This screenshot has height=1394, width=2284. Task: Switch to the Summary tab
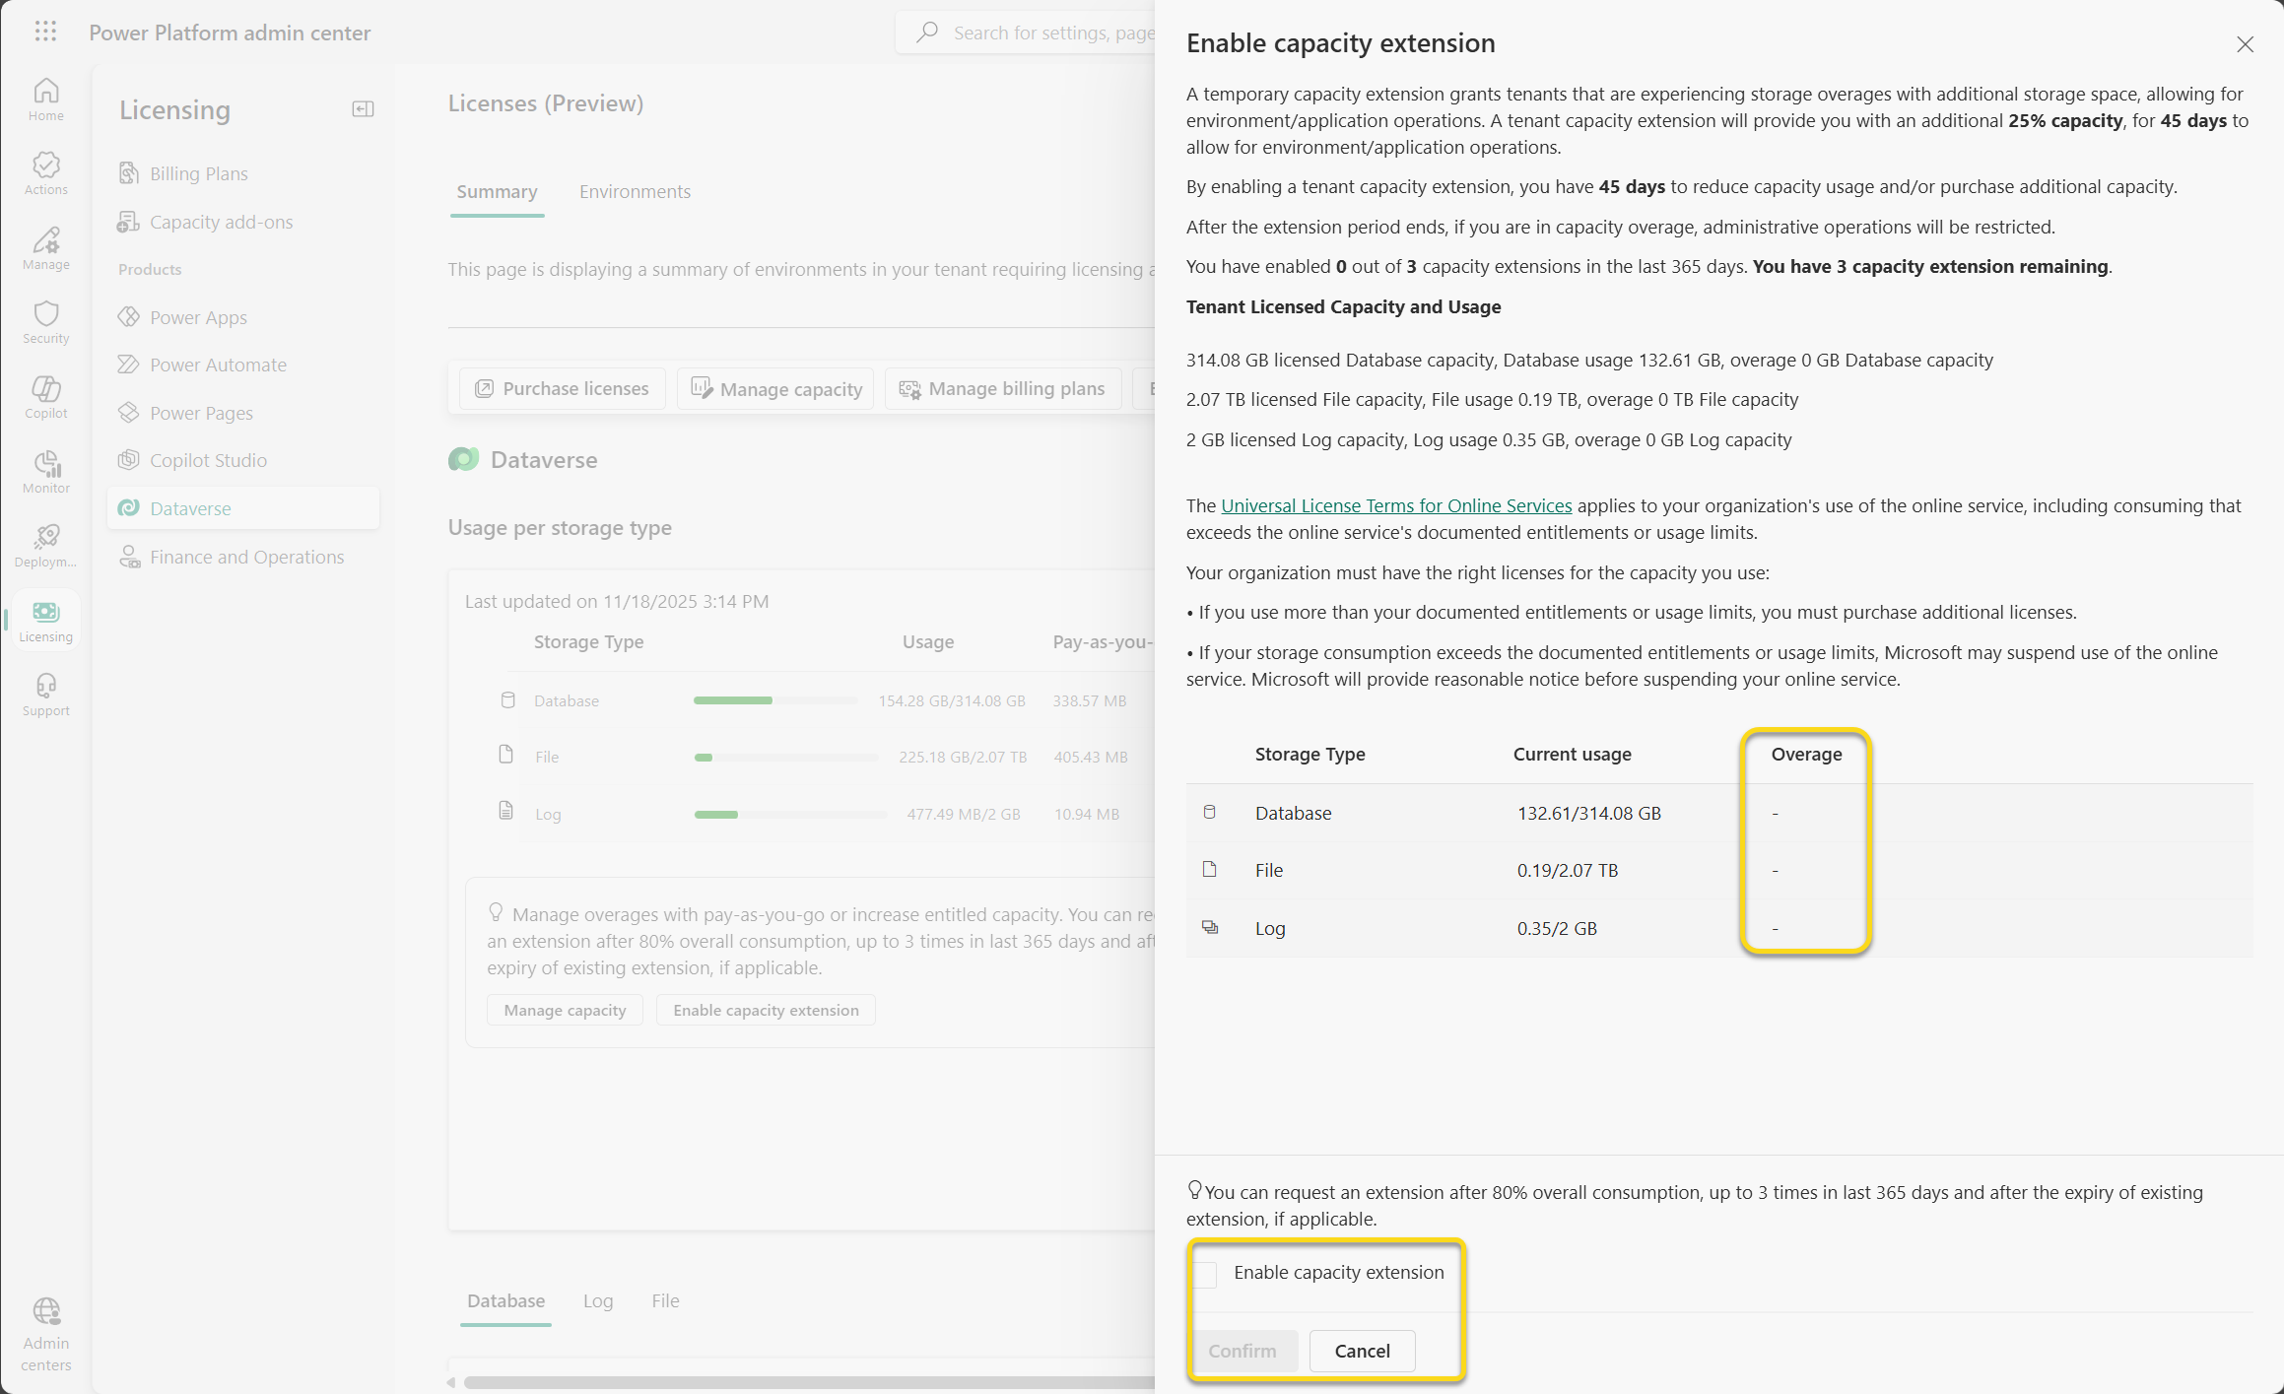coord(497,192)
